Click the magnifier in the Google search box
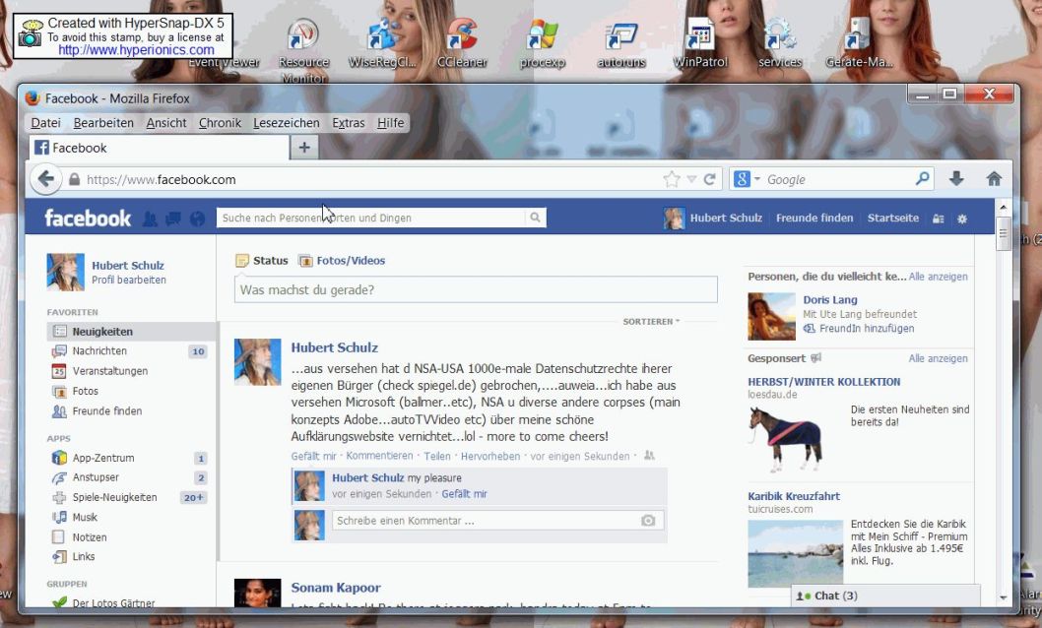Viewport: 1042px width, 628px height. pyautogui.click(x=923, y=178)
